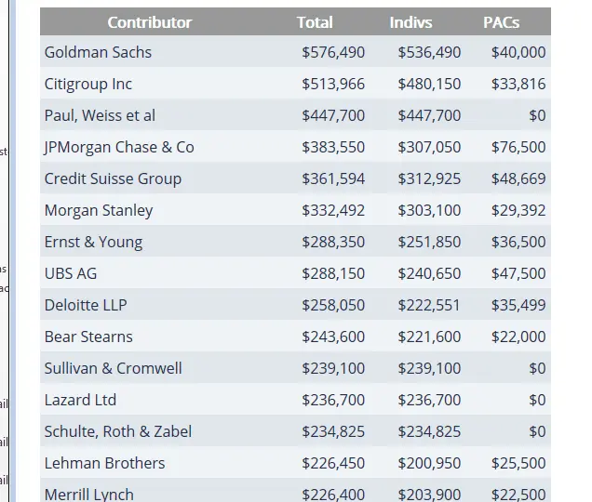Click the PACs column header
Screen dimensions: 592x502
501,22
